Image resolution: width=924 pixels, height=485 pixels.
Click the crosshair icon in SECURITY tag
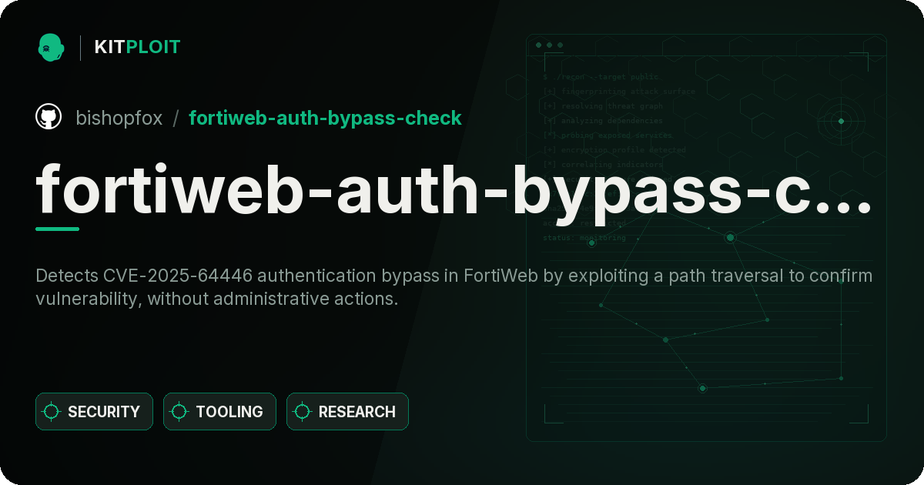pos(52,412)
